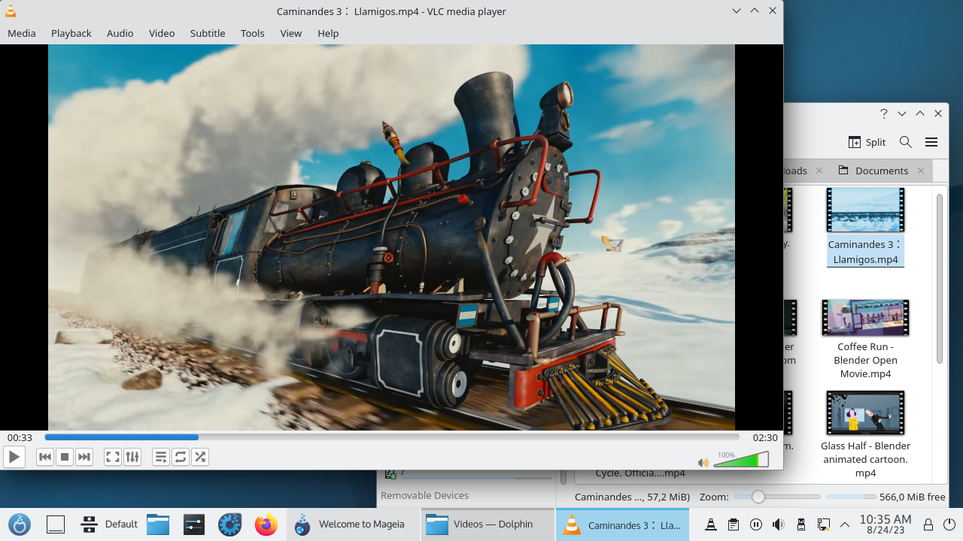Click the Dolphin search magnifier icon

[906, 142]
